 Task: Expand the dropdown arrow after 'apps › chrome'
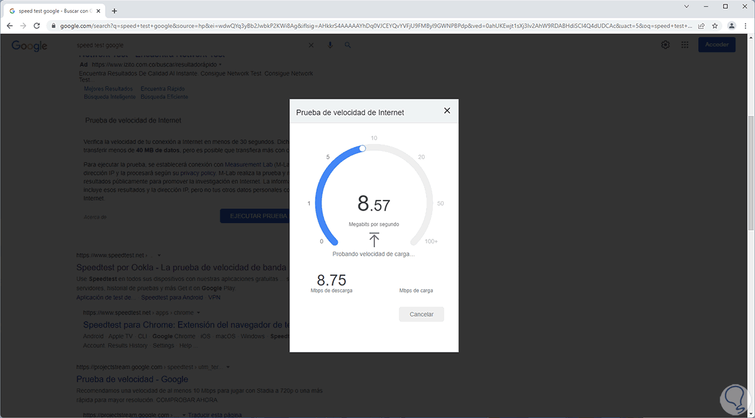[x=198, y=312]
